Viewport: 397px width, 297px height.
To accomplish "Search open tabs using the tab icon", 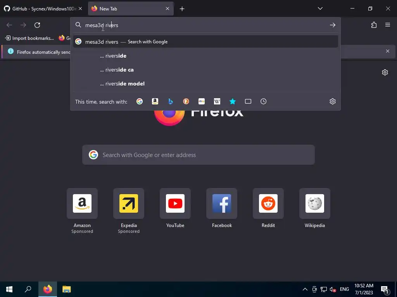I will (248, 101).
